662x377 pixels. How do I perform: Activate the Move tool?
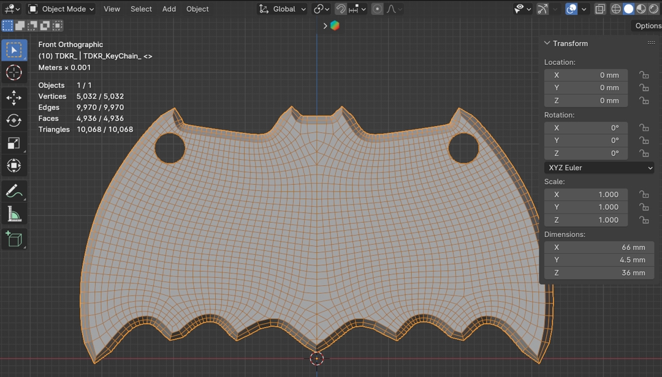click(13, 98)
